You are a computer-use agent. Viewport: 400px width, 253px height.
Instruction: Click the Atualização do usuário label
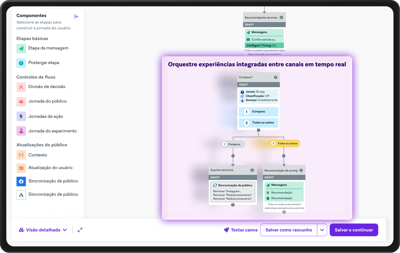click(x=50, y=167)
